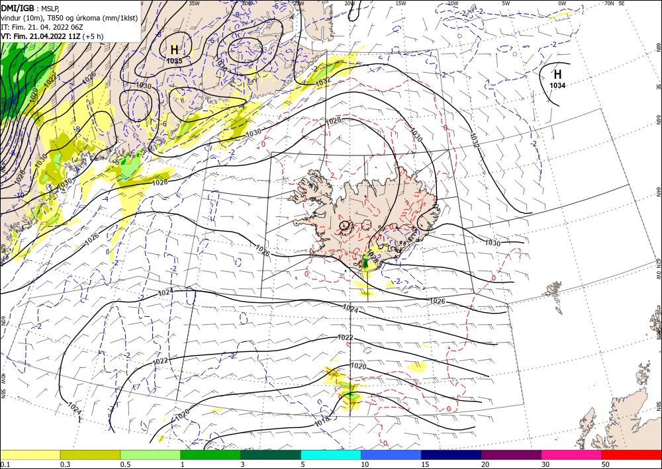This screenshot has width=662, height=469.
Task: Click the H marker labeled 1035
Action: [x=174, y=50]
